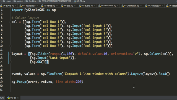Close the 06-OK:Cancel.py tab

(x=118, y=6)
